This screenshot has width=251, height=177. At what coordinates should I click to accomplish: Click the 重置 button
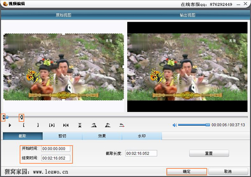click(x=209, y=153)
